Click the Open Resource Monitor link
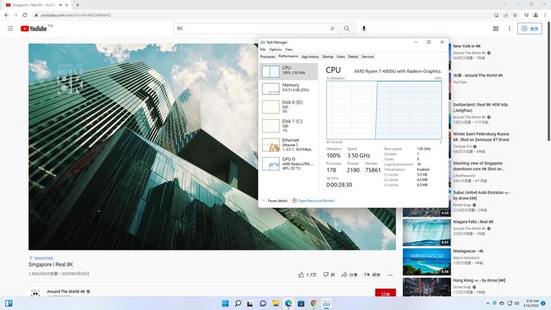Image resolution: width=551 pixels, height=310 pixels. coord(316,200)
